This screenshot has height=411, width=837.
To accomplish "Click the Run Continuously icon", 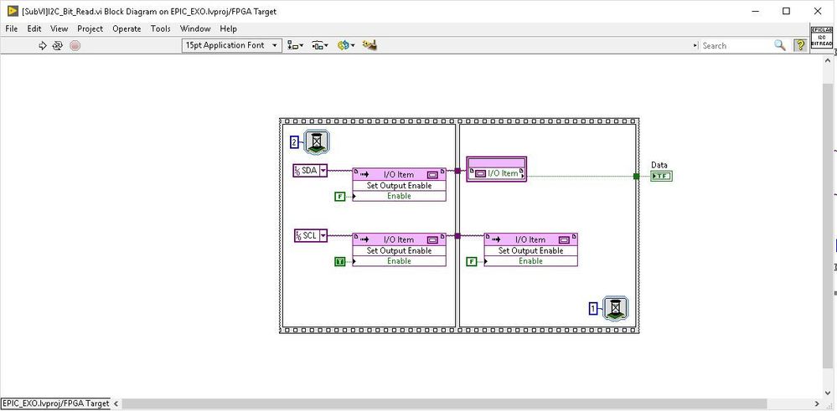I will pos(58,45).
